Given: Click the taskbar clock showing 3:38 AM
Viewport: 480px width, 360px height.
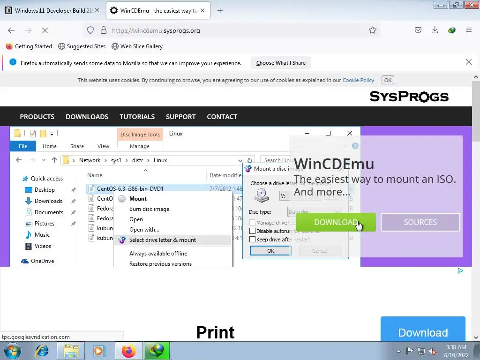Looking at the screenshot, I should pyautogui.click(x=456, y=351).
